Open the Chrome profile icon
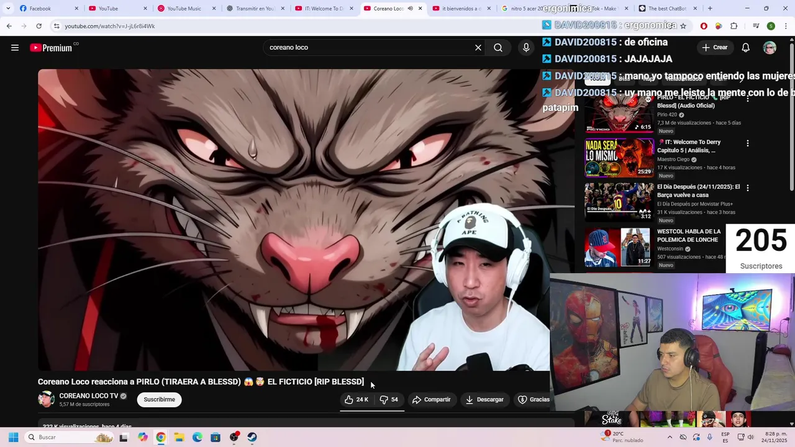Image resolution: width=795 pixels, height=447 pixels. click(x=771, y=26)
